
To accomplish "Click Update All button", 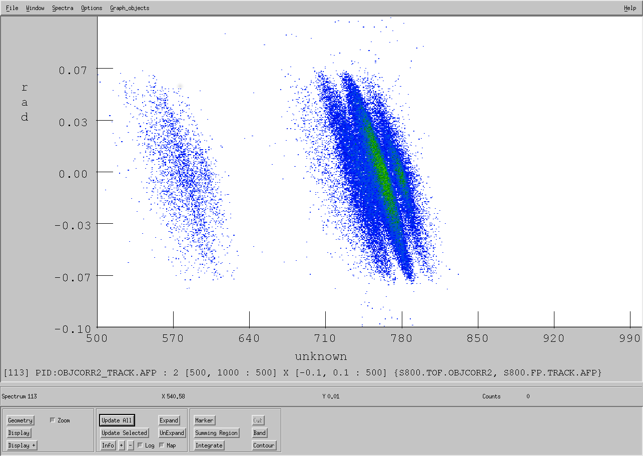I will [117, 420].
